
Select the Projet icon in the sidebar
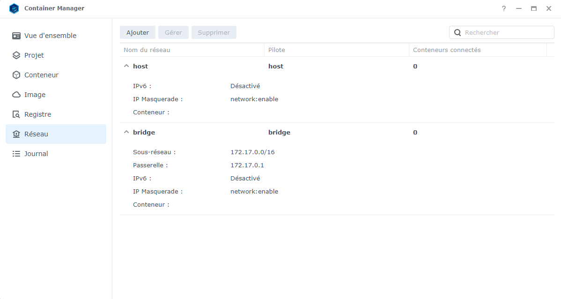[16, 55]
